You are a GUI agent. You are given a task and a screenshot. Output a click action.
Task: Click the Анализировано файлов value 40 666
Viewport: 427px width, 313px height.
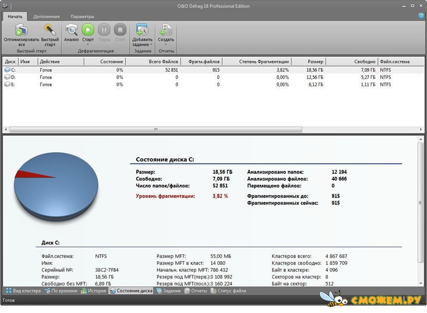click(339, 179)
